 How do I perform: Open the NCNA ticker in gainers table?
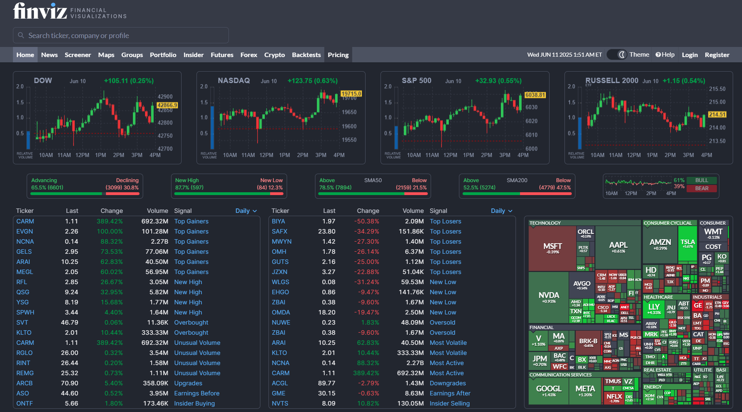pyautogui.click(x=25, y=242)
